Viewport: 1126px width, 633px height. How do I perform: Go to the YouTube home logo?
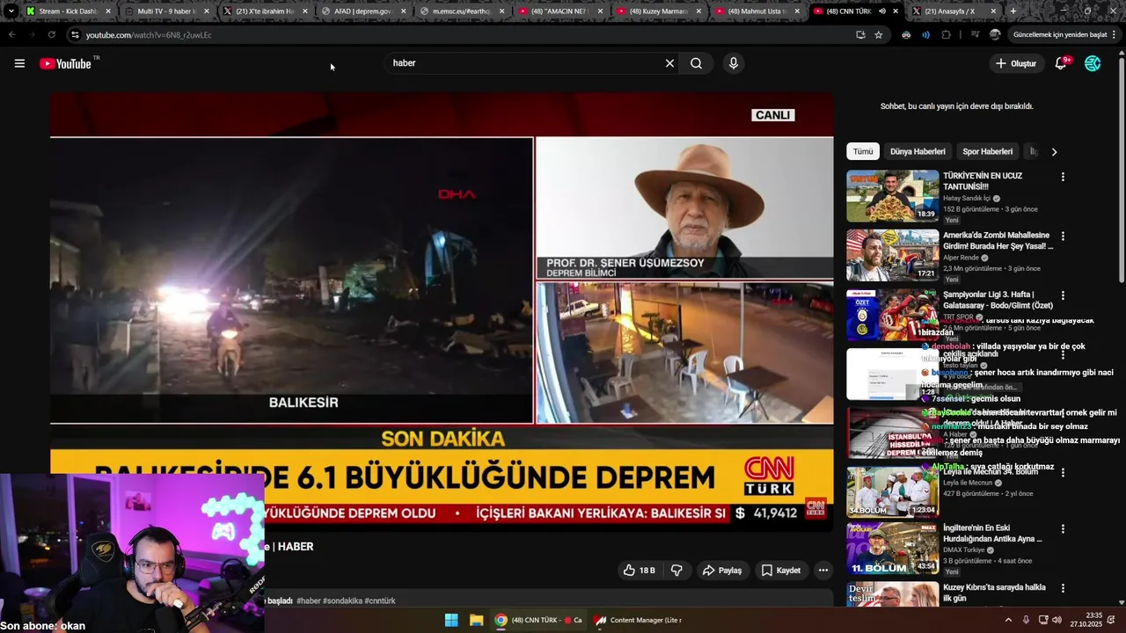[x=65, y=63]
